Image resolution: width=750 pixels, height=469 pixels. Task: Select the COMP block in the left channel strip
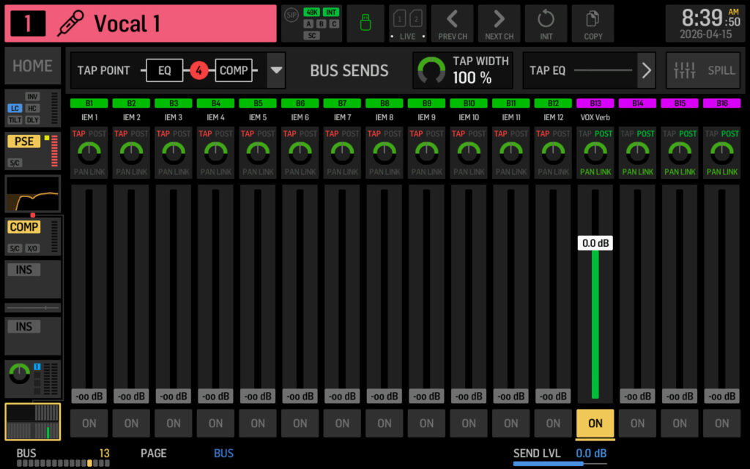pos(23,227)
